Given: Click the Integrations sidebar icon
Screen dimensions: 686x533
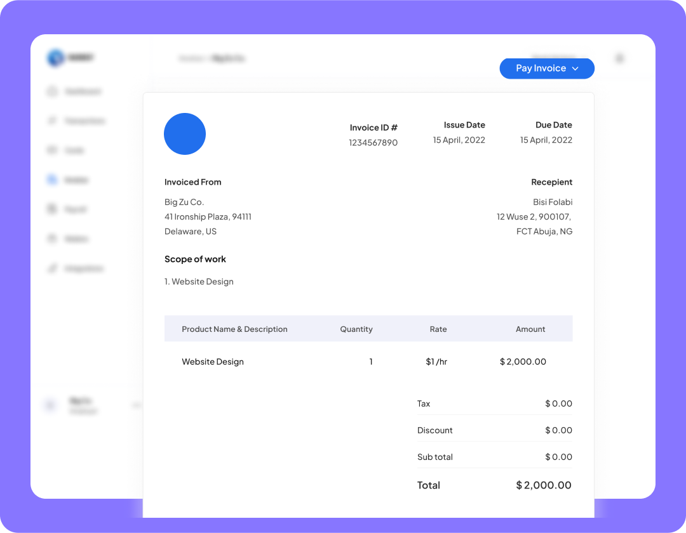Looking at the screenshot, I should tap(53, 268).
